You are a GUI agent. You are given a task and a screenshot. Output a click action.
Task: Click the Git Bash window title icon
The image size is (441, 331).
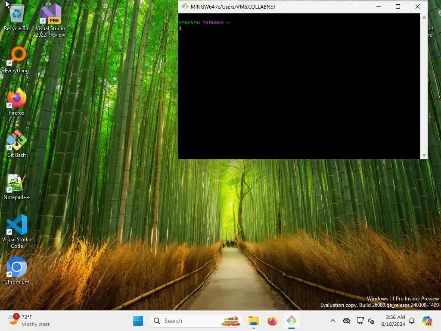(185, 6)
